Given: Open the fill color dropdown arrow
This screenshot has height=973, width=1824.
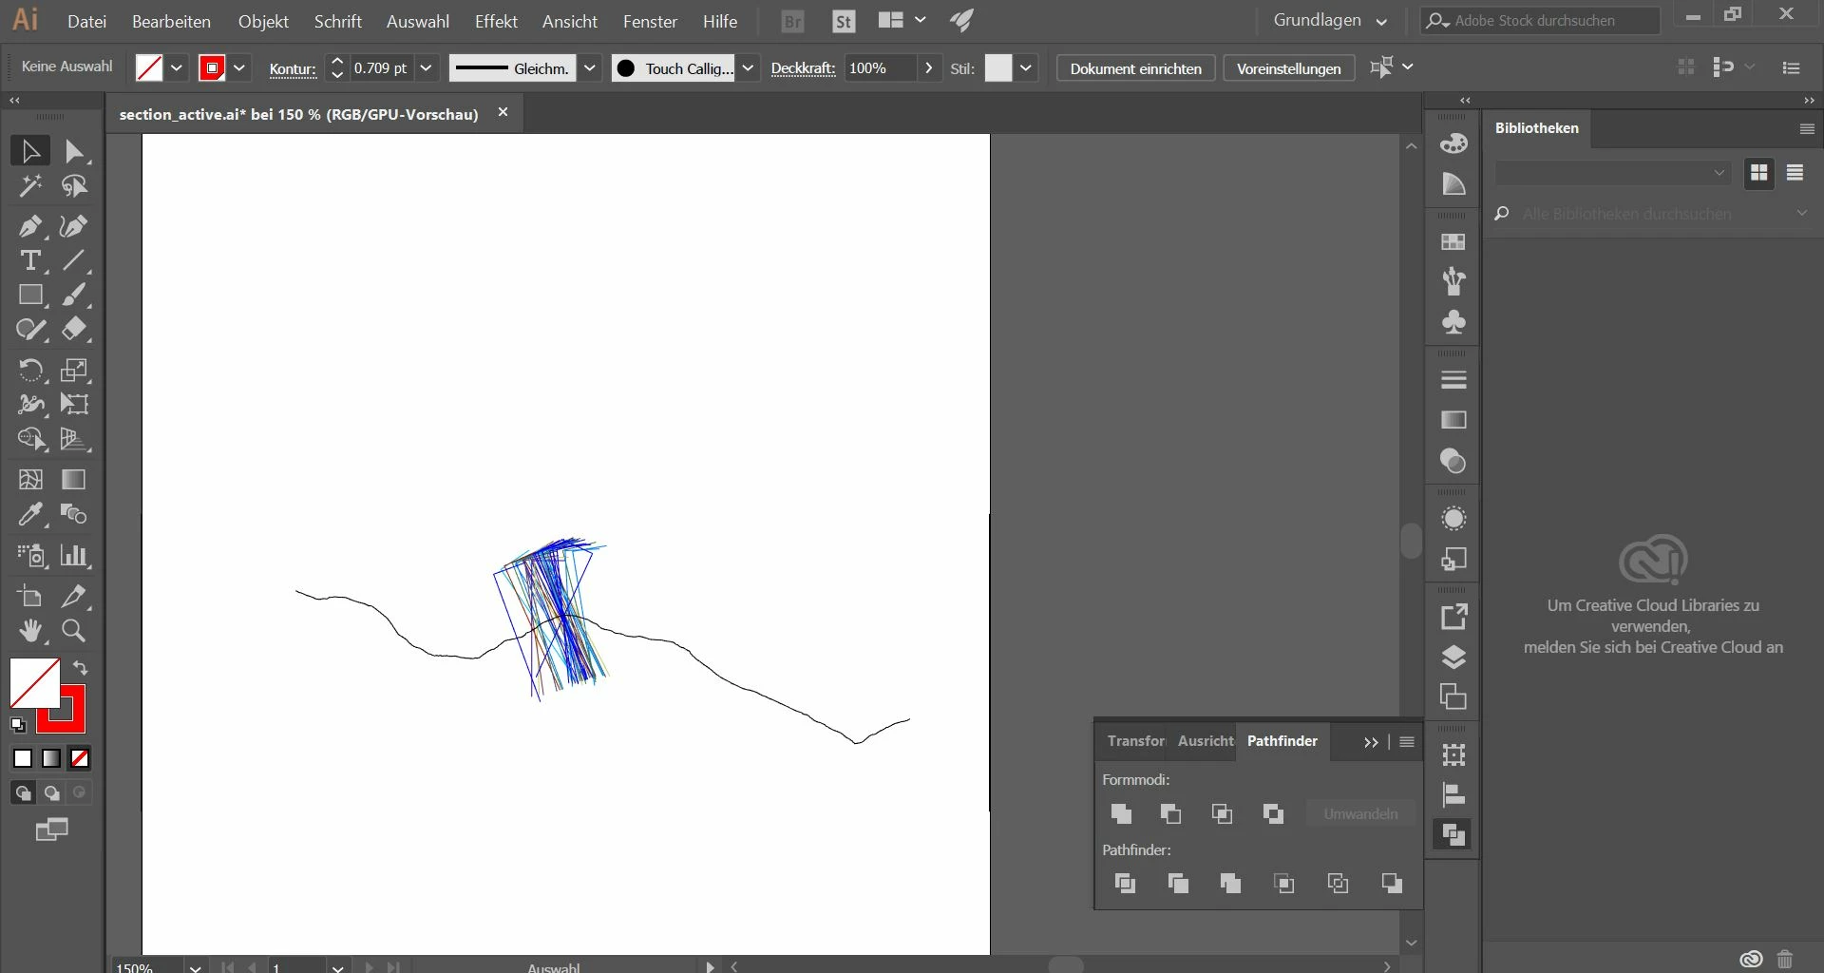Looking at the screenshot, I should 177,68.
